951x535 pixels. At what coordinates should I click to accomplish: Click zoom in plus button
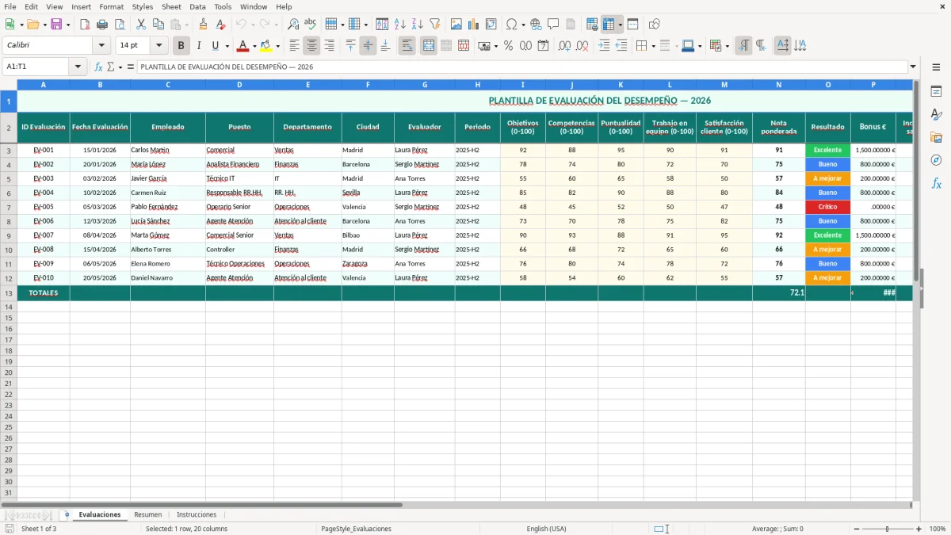(x=919, y=529)
